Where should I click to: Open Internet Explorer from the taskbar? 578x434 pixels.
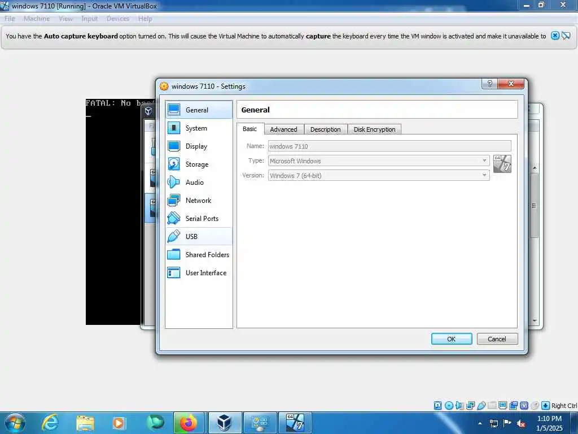[x=50, y=423]
